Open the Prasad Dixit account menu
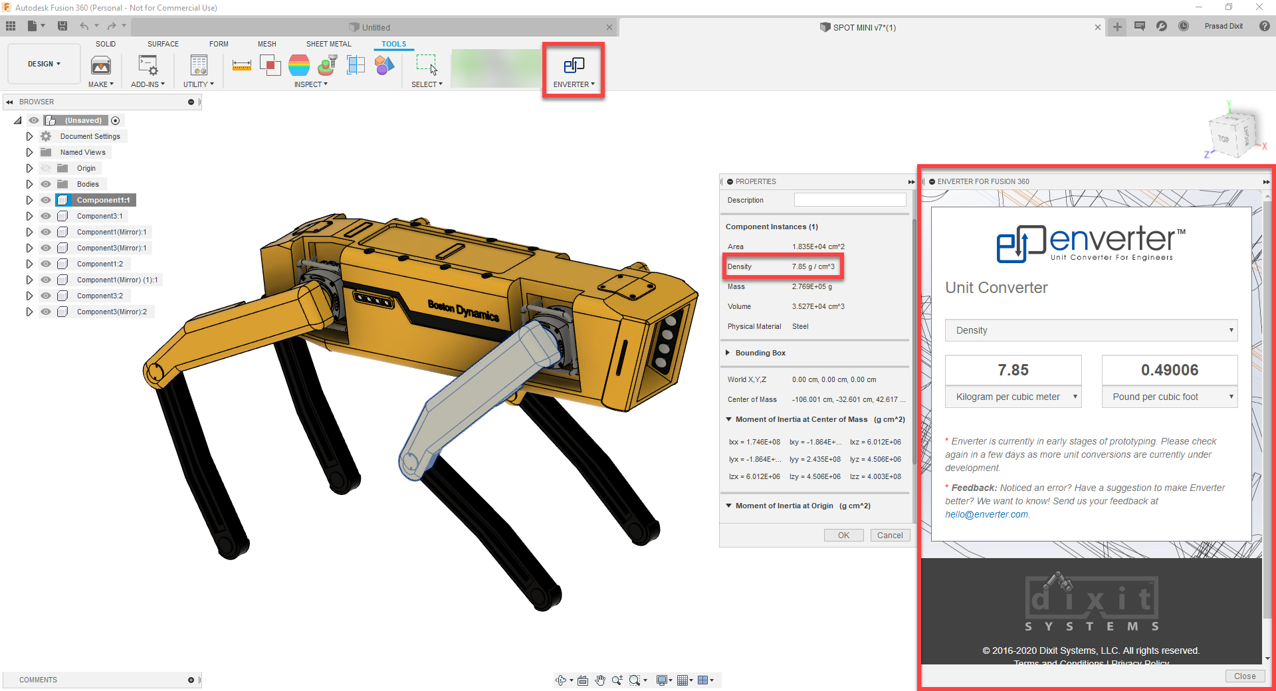 coord(1223,26)
